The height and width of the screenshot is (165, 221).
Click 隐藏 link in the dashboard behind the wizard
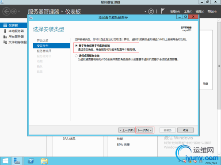pos(206,84)
